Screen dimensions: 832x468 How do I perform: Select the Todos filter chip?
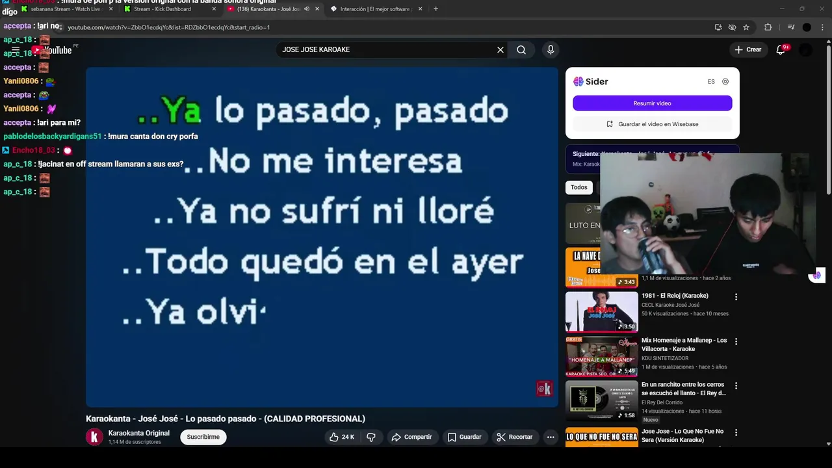pyautogui.click(x=578, y=187)
